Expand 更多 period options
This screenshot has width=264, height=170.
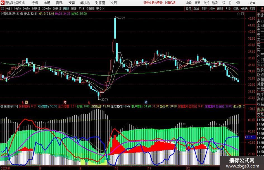(100, 9)
